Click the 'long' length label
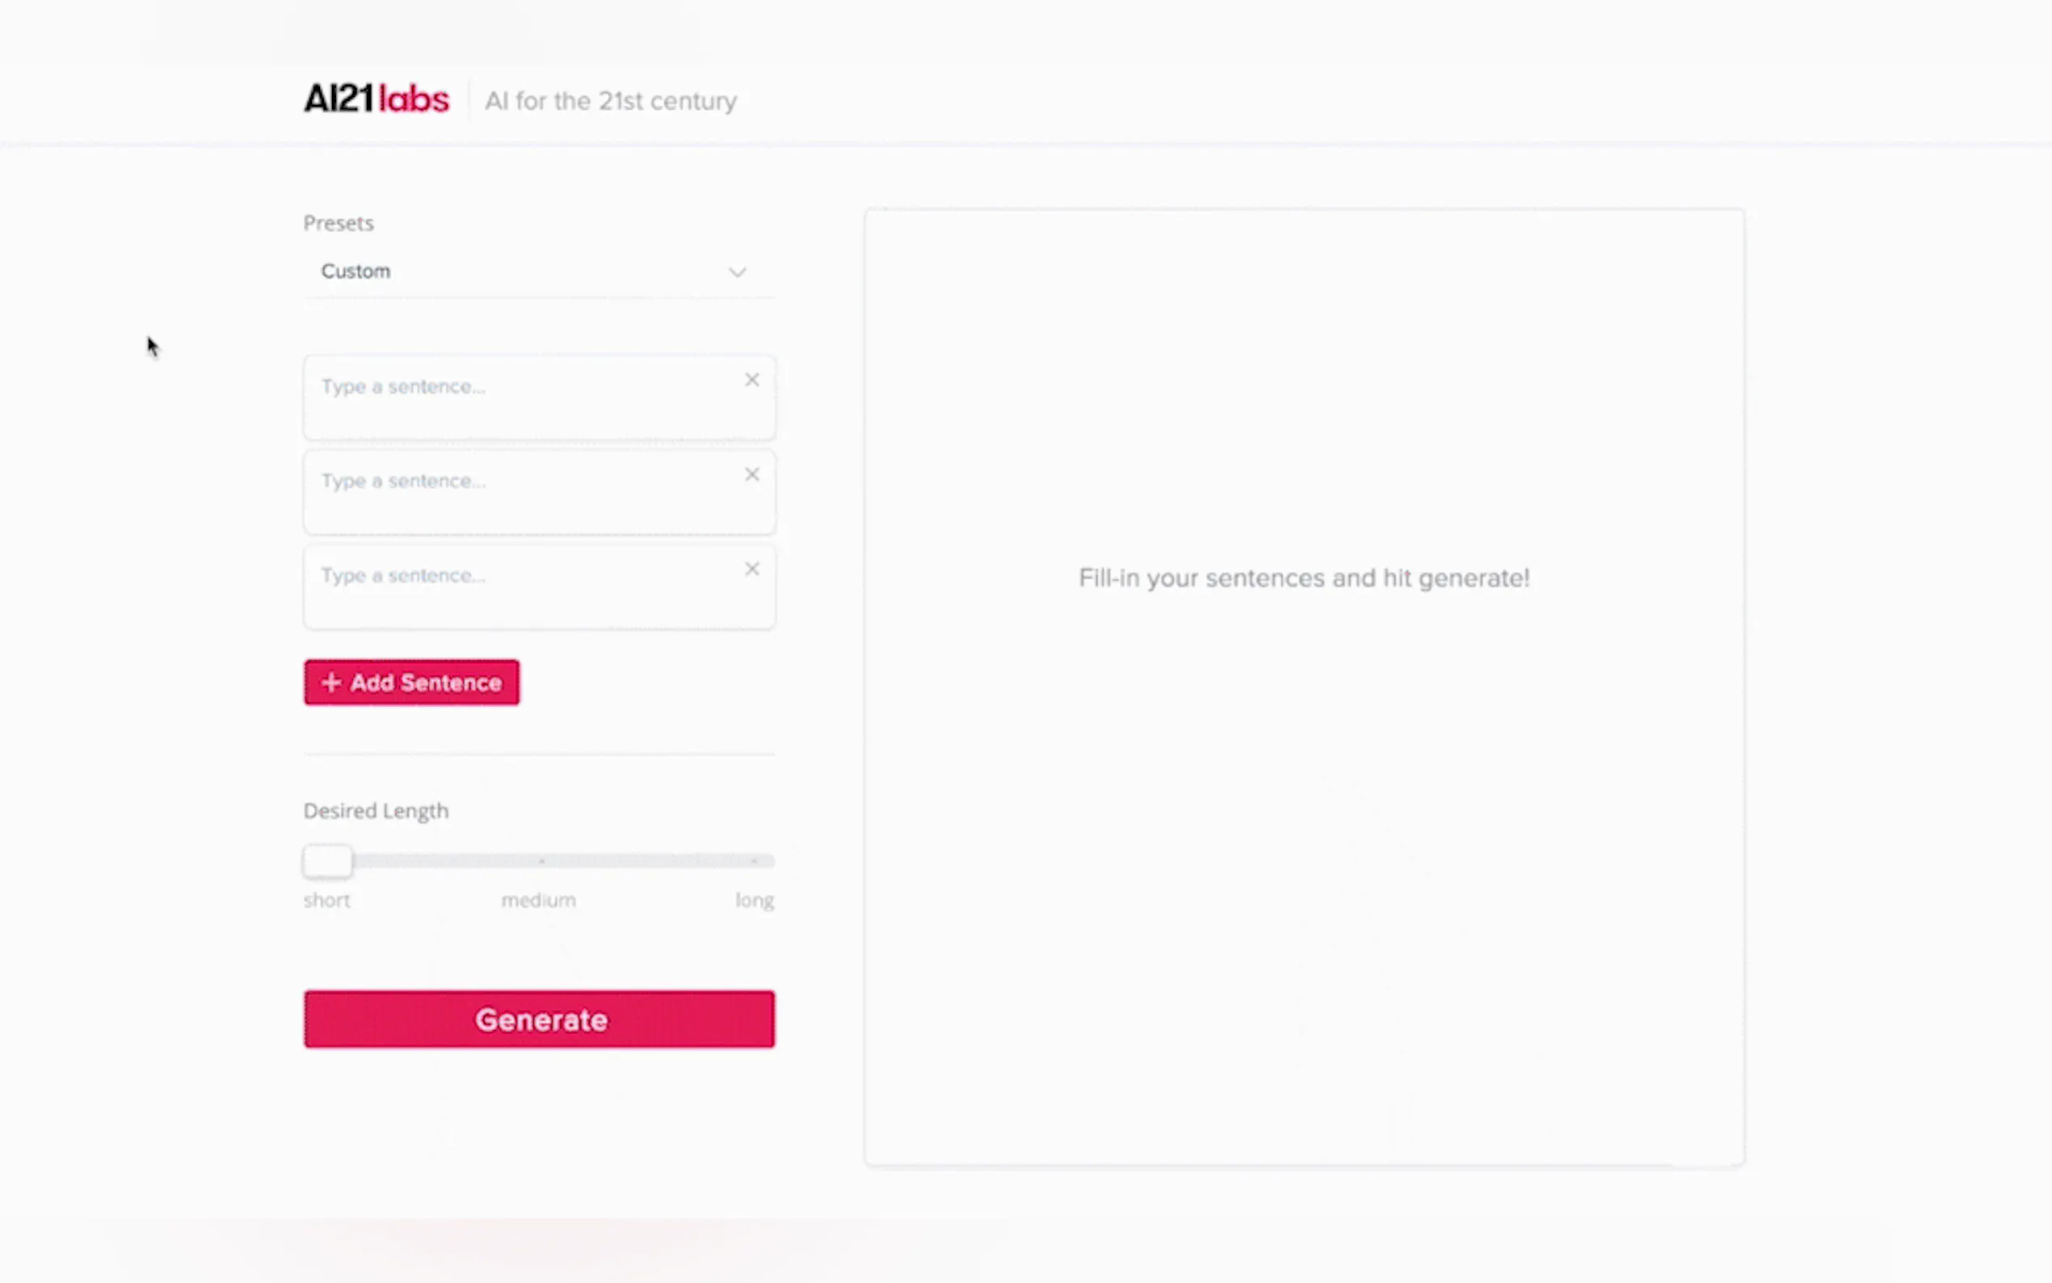Screen dimensions: 2052x1283 tap(754, 900)
